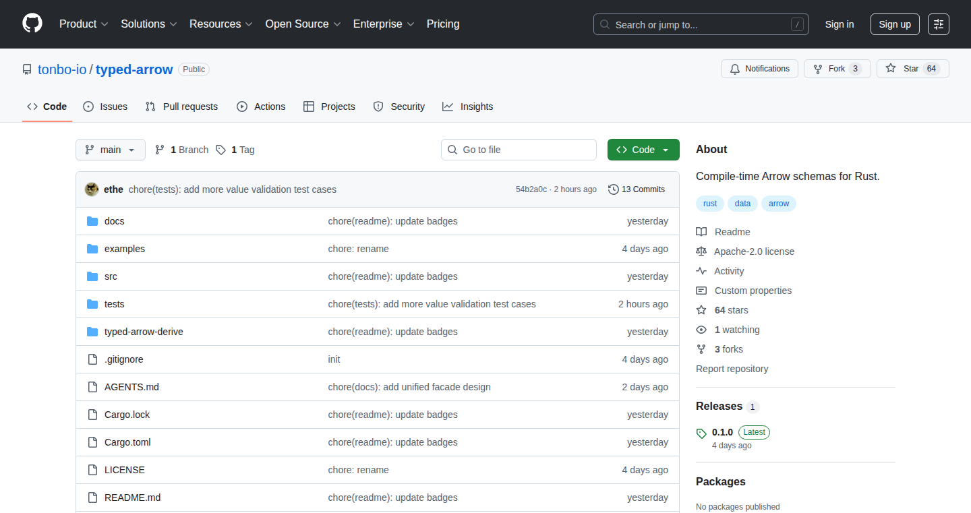This screenshot has height=513, width=971.
Task: Click the note icon beside Custom properties
Action: 701,291
